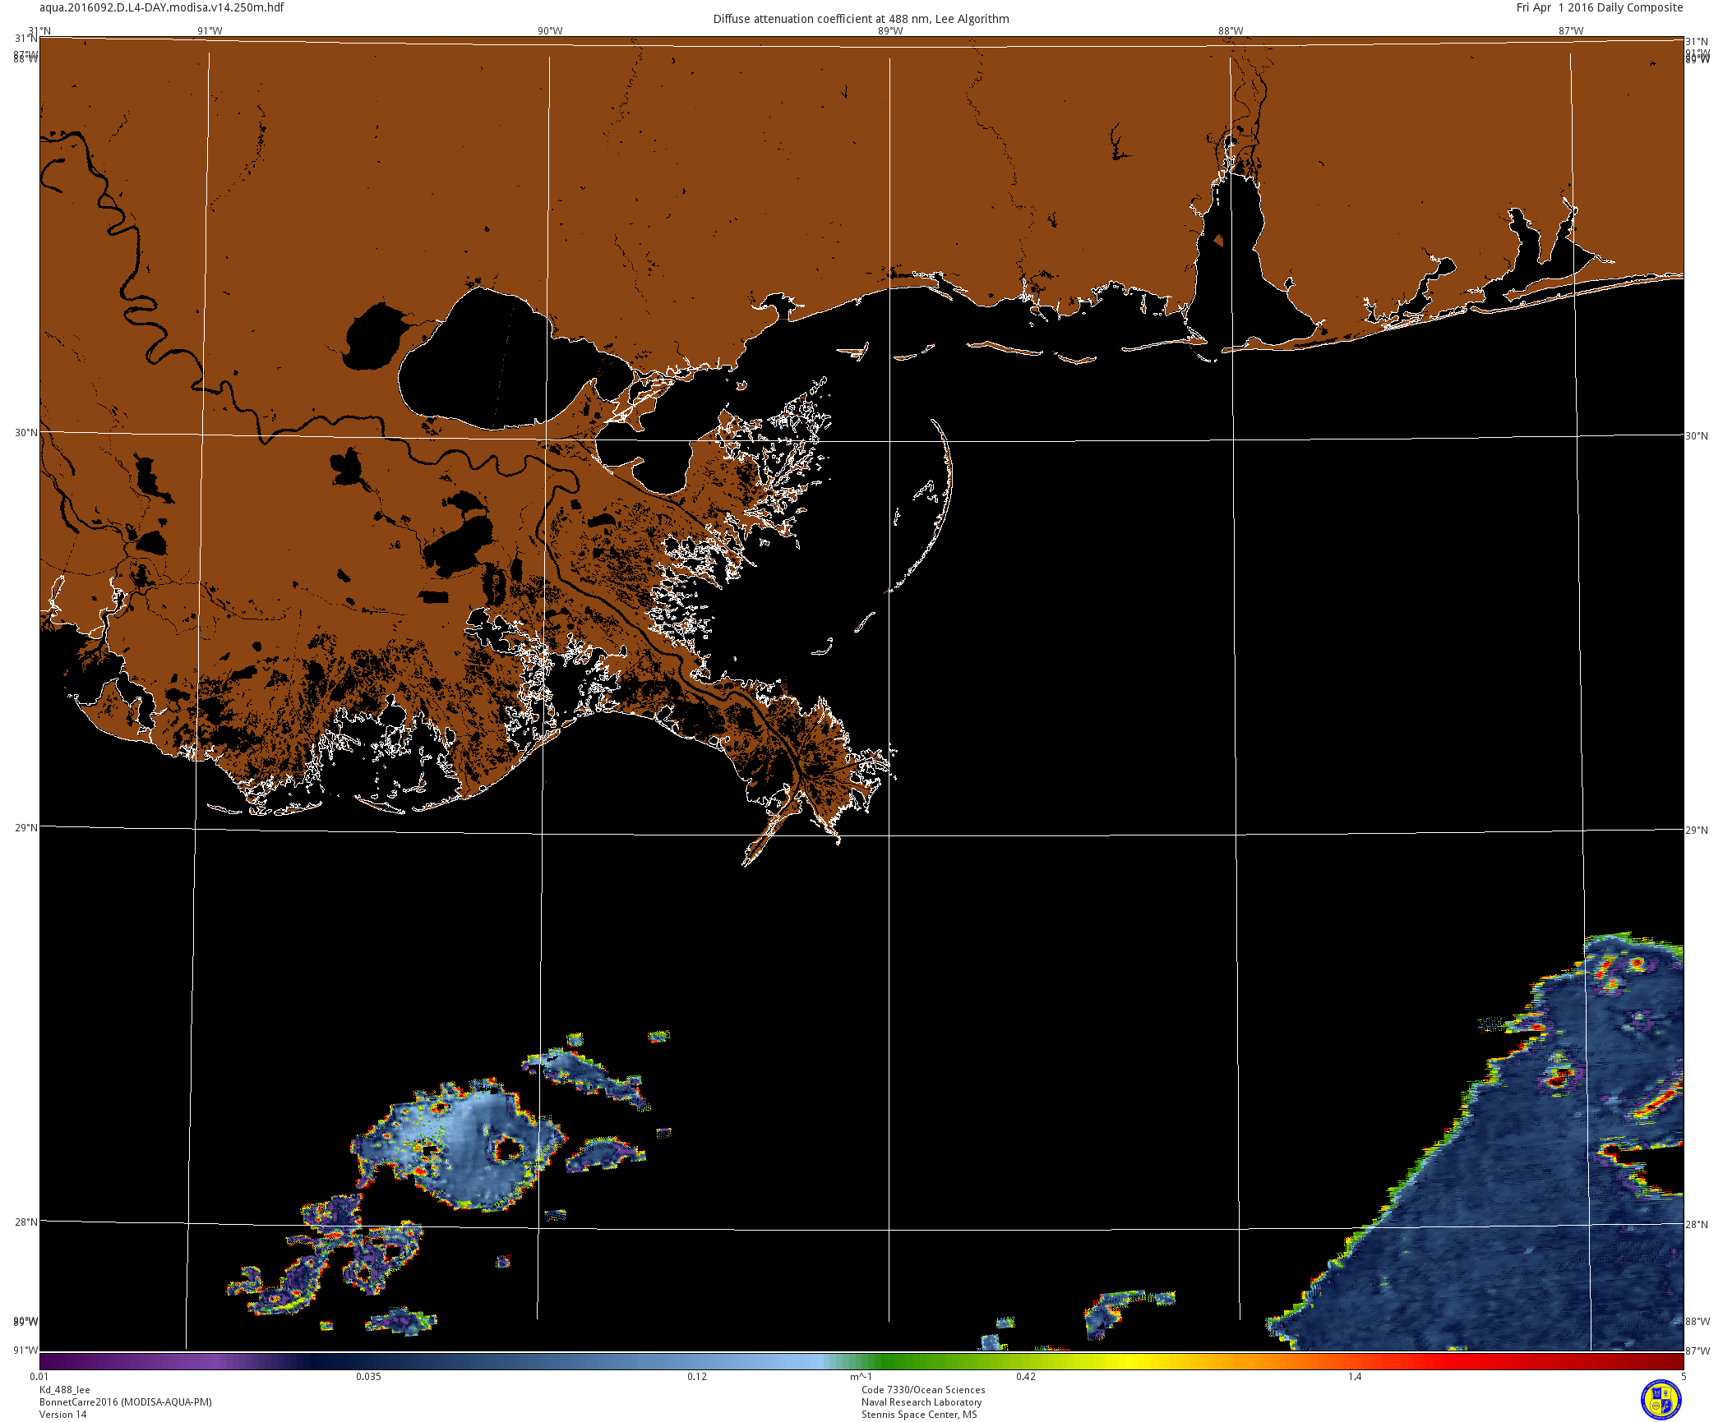Click the Diffuse attenuation coefficient title
The width and height of the screenshot is (1723, 1422).
tap(861, 19)
